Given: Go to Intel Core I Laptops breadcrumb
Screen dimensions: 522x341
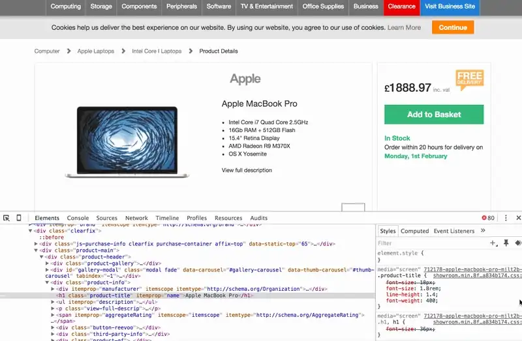Looking at the screenshot, I should coord(157,51).
